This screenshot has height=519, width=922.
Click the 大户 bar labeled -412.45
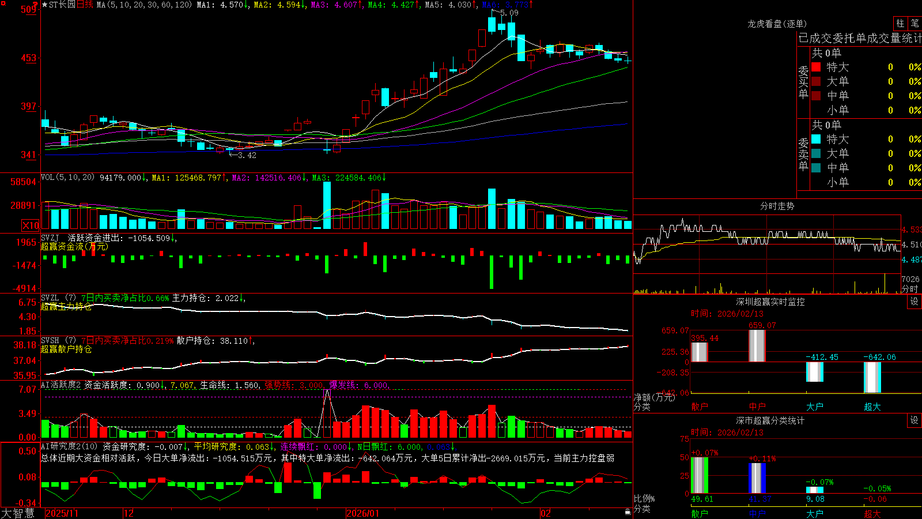coord(814,372)
